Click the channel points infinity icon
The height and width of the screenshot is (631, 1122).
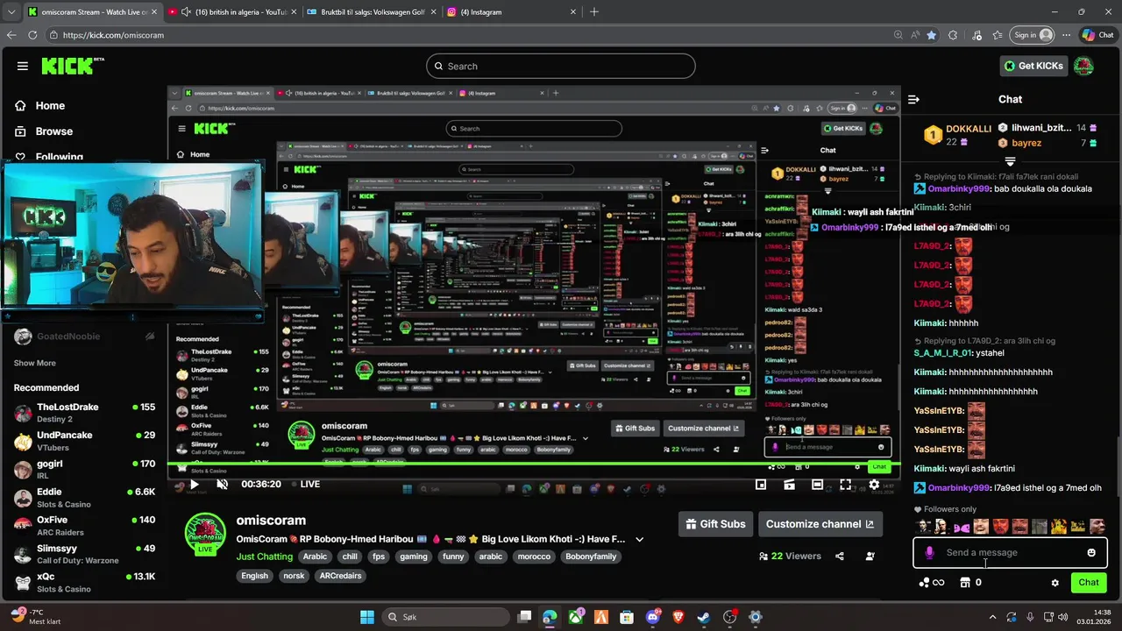932,583
